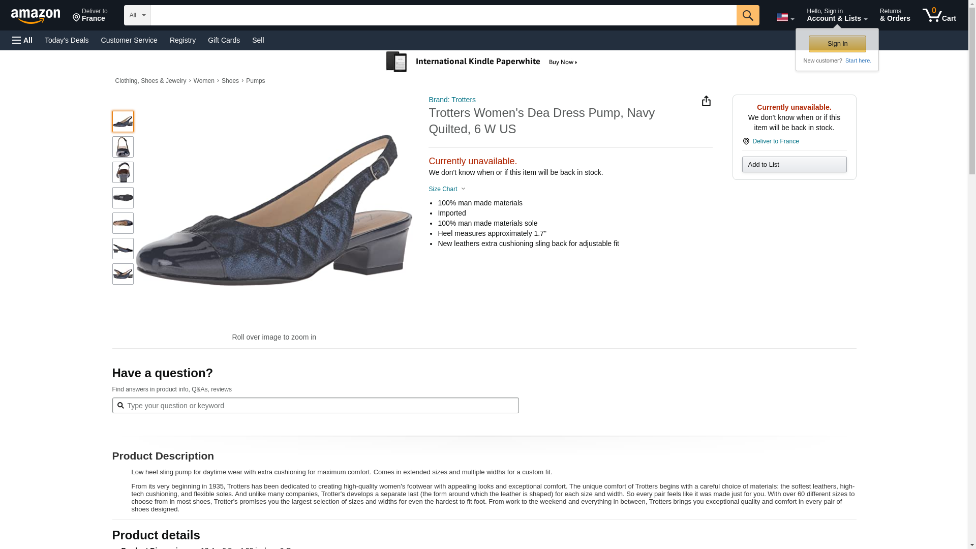Open the Gift Cards menu item

(x=224, y=40)
